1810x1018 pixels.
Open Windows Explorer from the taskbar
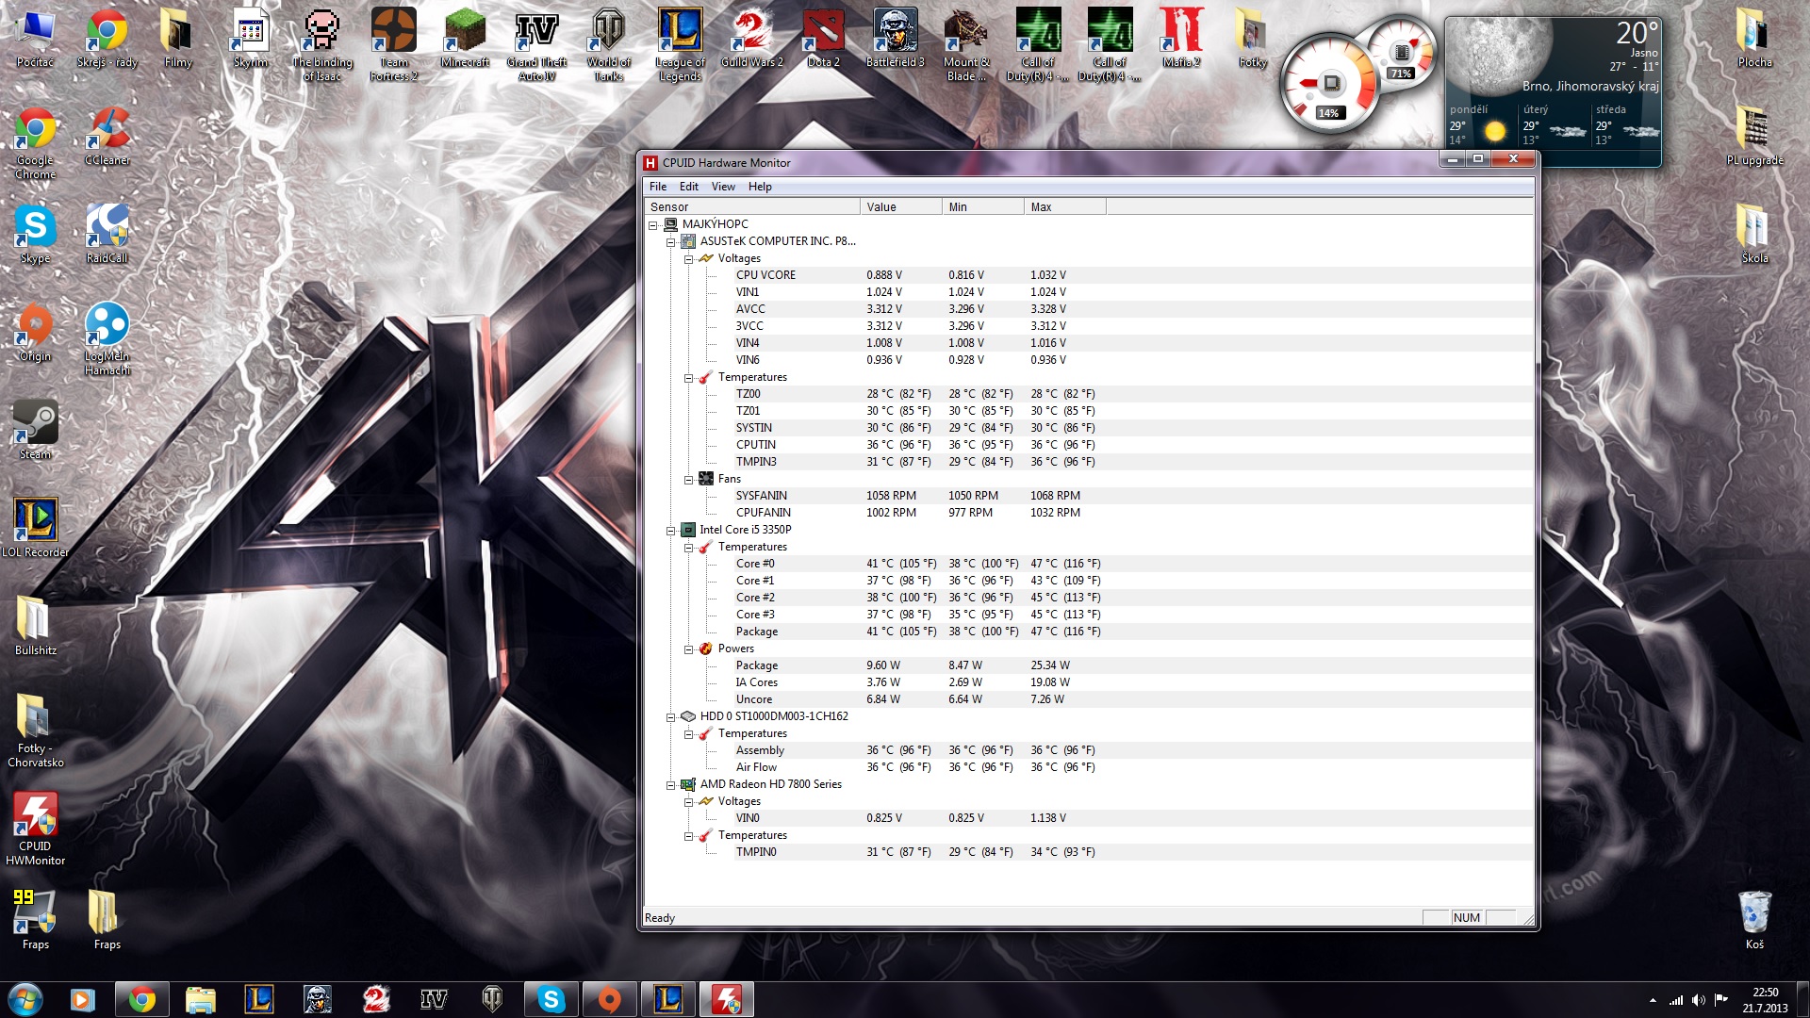[x=200, y=999]
